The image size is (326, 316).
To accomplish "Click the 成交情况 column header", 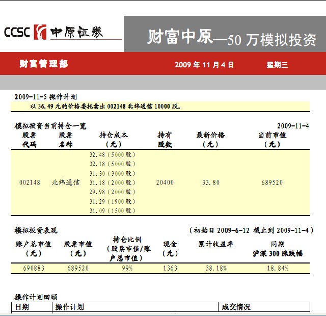I will tap(236, 307).
